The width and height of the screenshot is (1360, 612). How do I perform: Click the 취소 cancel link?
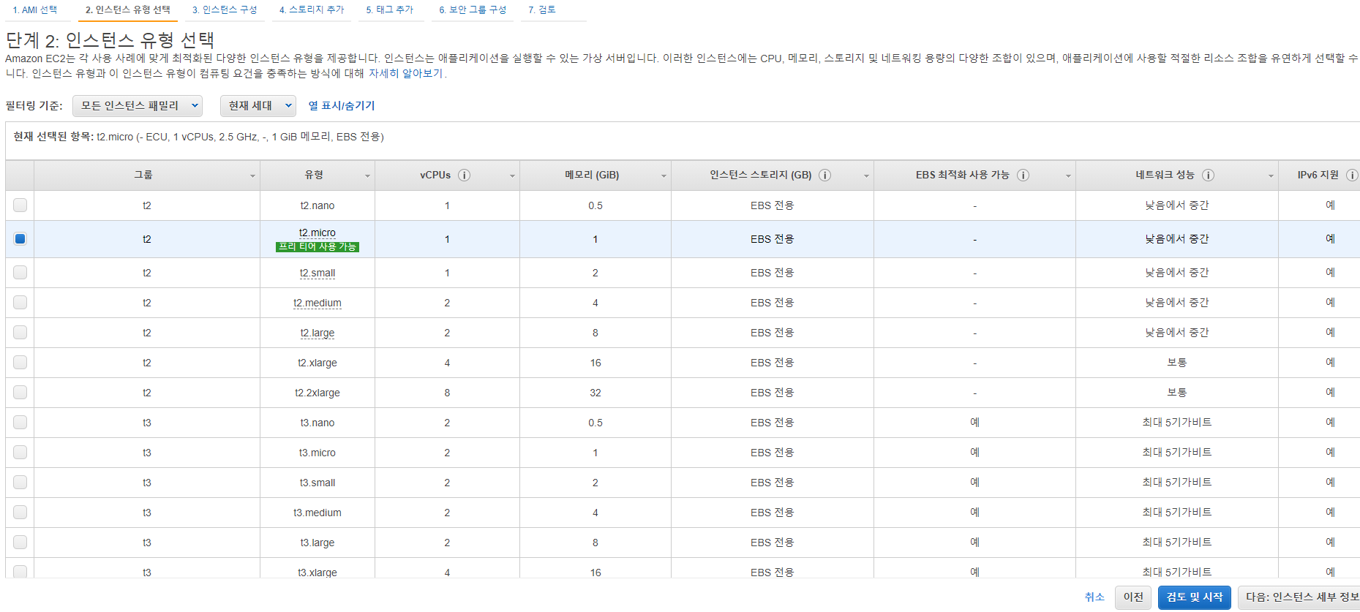tap(1094, 597)
